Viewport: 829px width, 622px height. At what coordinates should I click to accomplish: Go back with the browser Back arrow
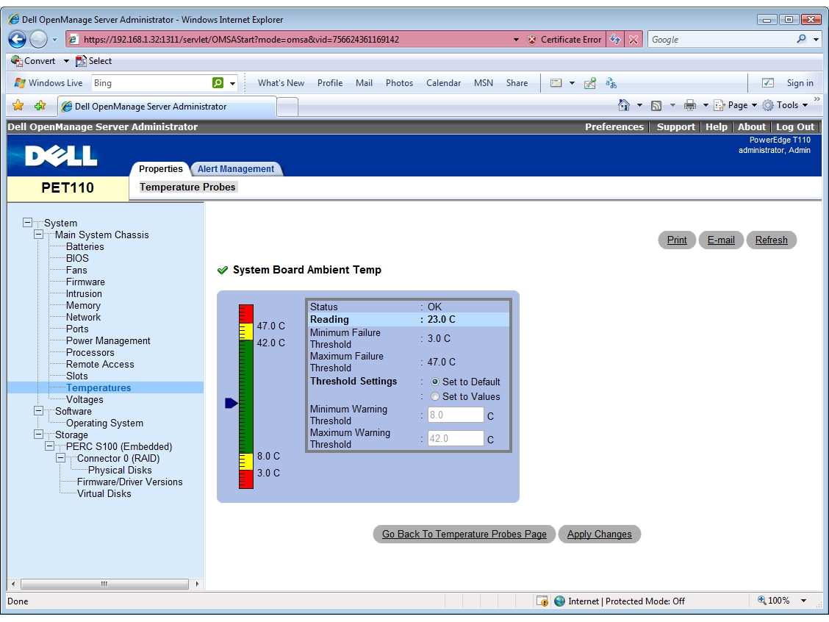(18, 39)
